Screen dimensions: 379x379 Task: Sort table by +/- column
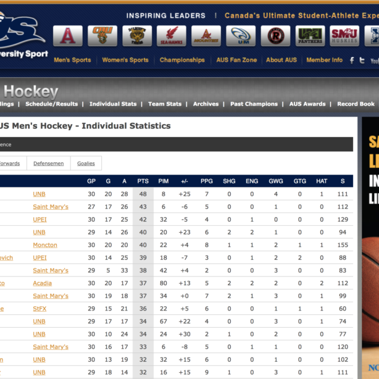click(x=185, y=181)
